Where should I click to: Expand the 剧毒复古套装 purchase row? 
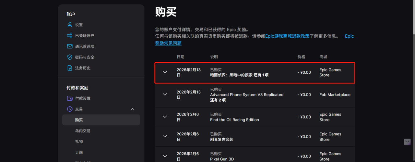tap(165, 137)
